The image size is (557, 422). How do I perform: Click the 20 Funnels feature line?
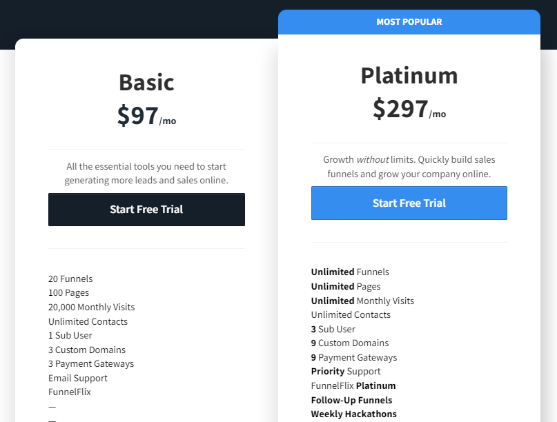click(70, 279)
